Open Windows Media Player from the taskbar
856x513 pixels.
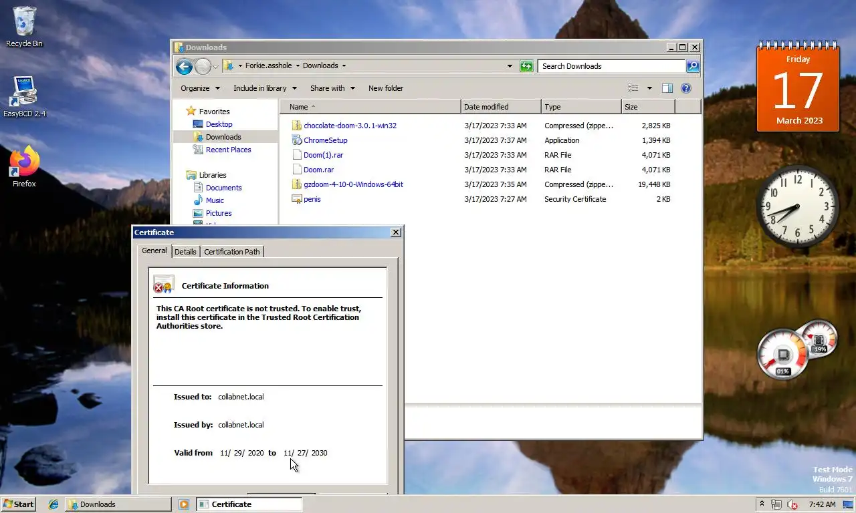coord(184,504)
